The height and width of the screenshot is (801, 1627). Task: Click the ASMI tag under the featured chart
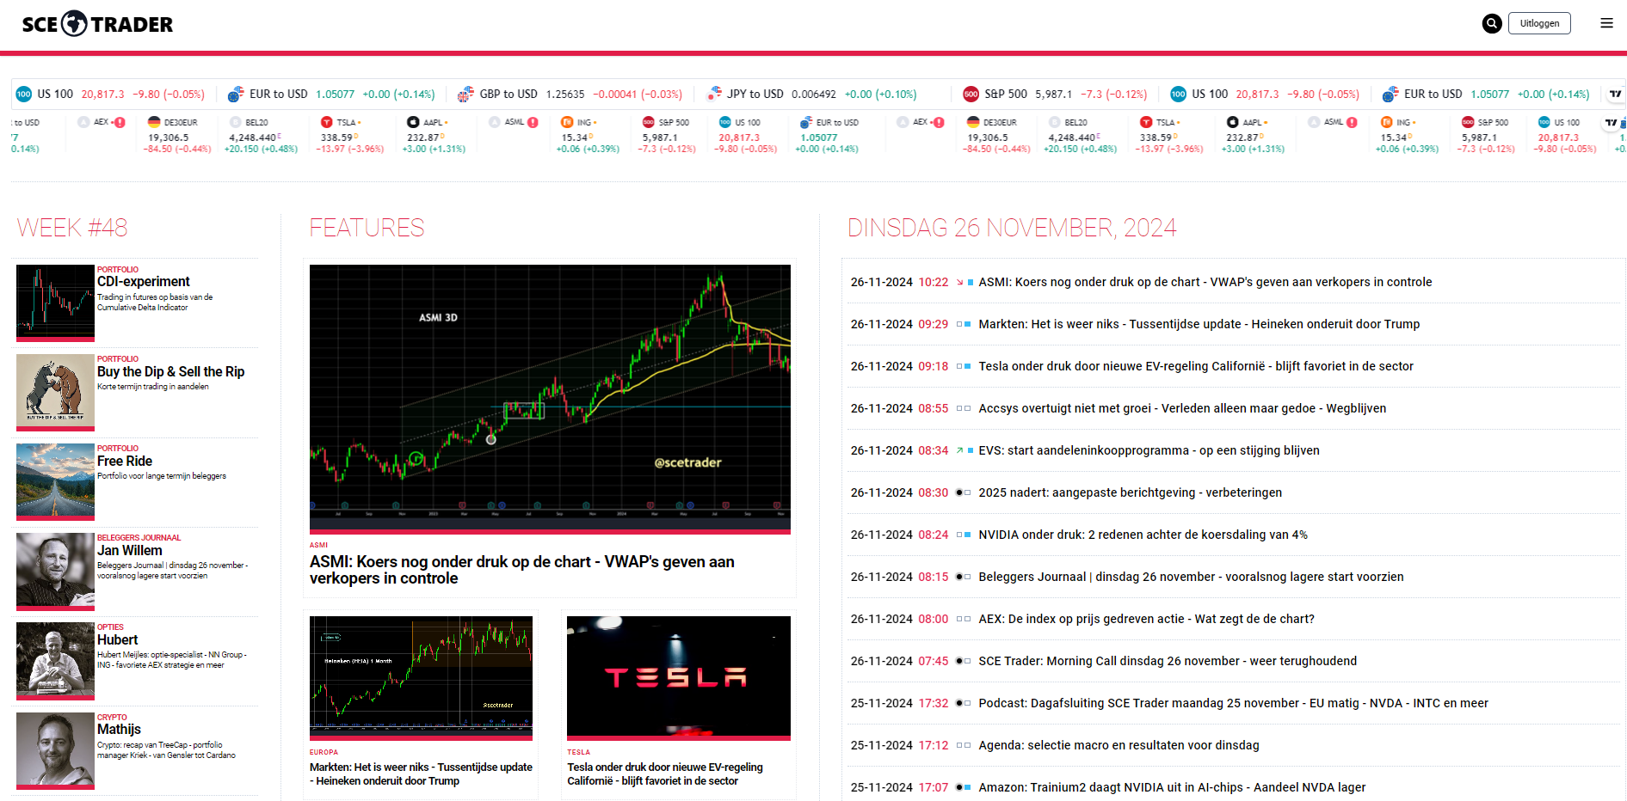tap(318, 545)
